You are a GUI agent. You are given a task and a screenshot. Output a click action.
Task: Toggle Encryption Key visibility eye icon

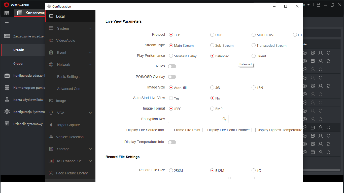[x=224, y=119]
